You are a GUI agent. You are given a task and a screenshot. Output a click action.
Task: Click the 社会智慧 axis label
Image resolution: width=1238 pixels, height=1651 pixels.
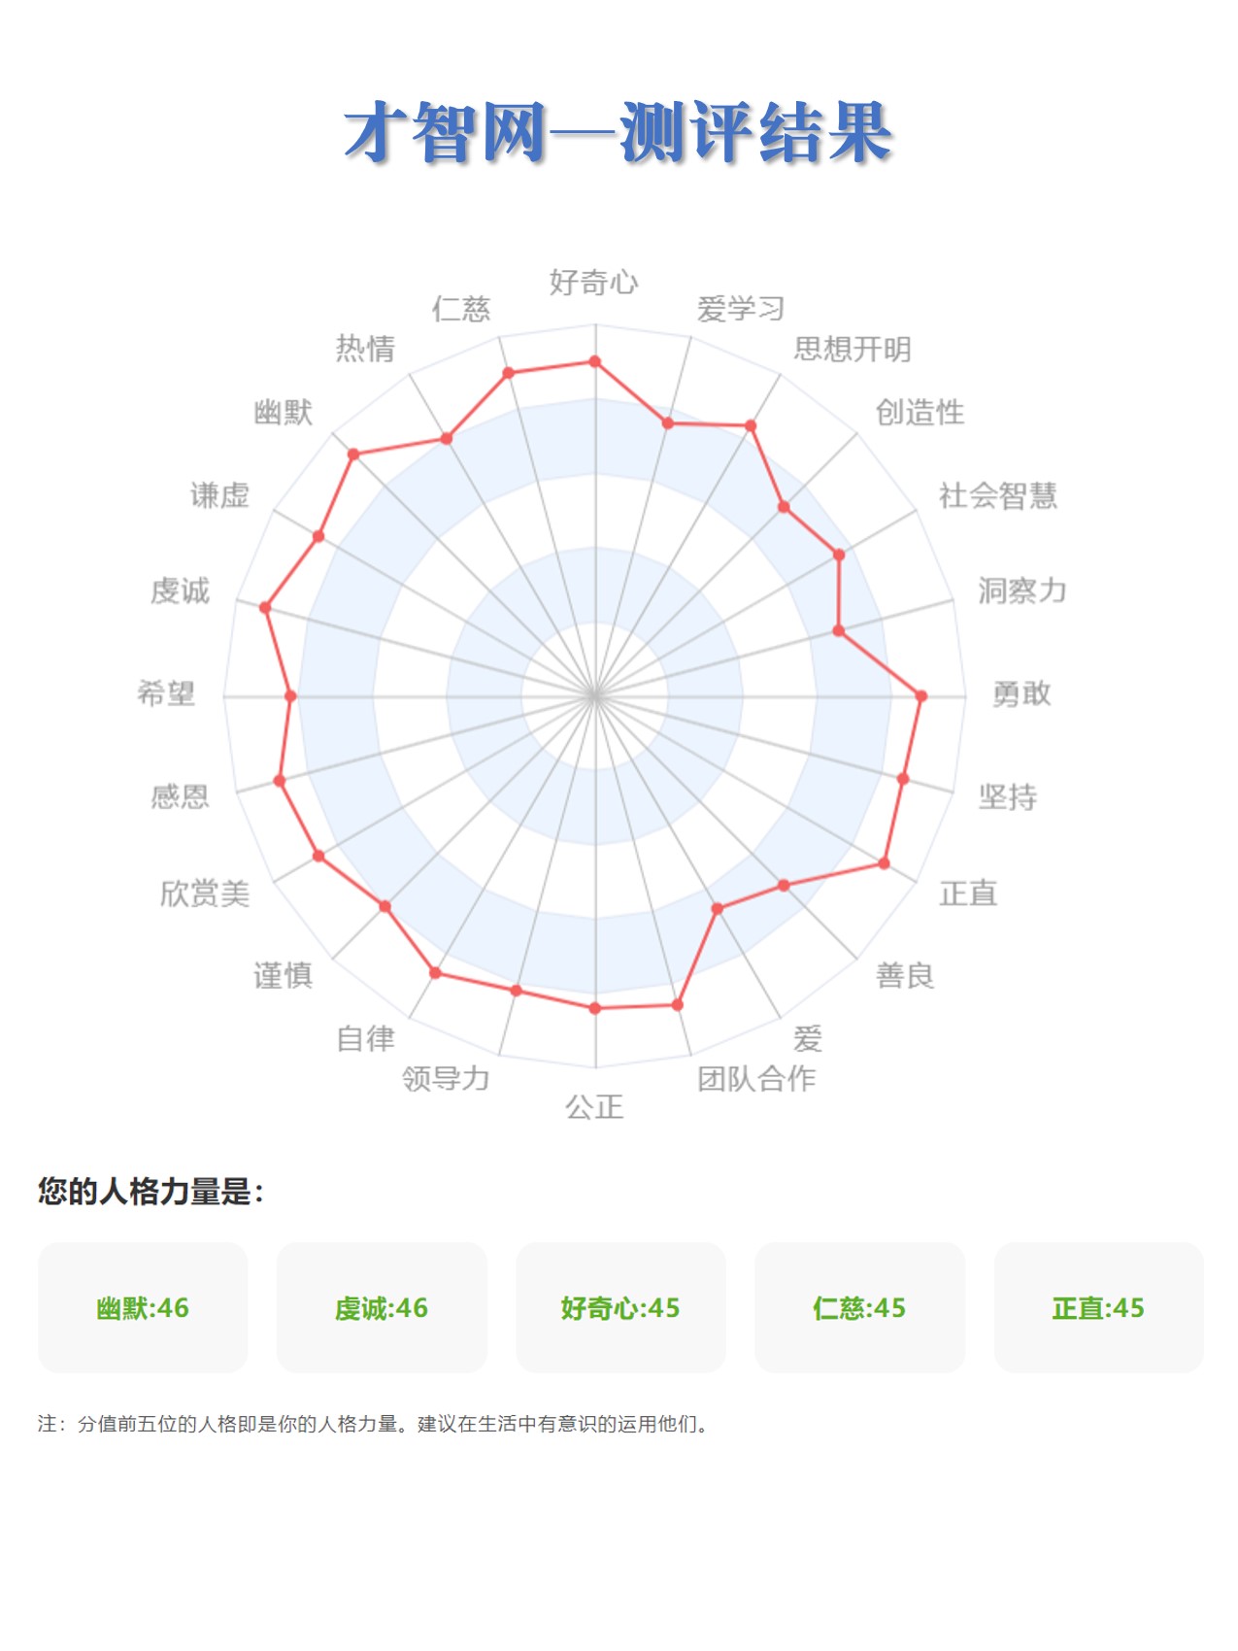click(997, 495)
